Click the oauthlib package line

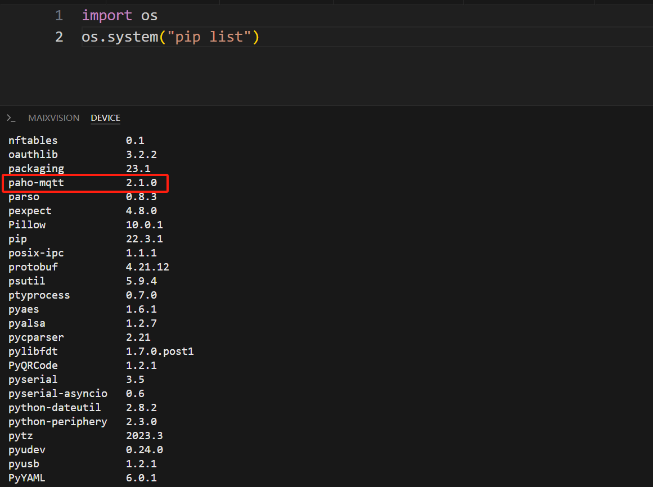click(x=33, y=155)
